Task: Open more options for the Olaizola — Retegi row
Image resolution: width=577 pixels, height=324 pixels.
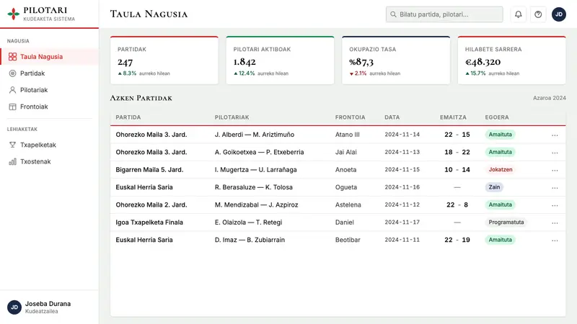Action: click(555, 223)
